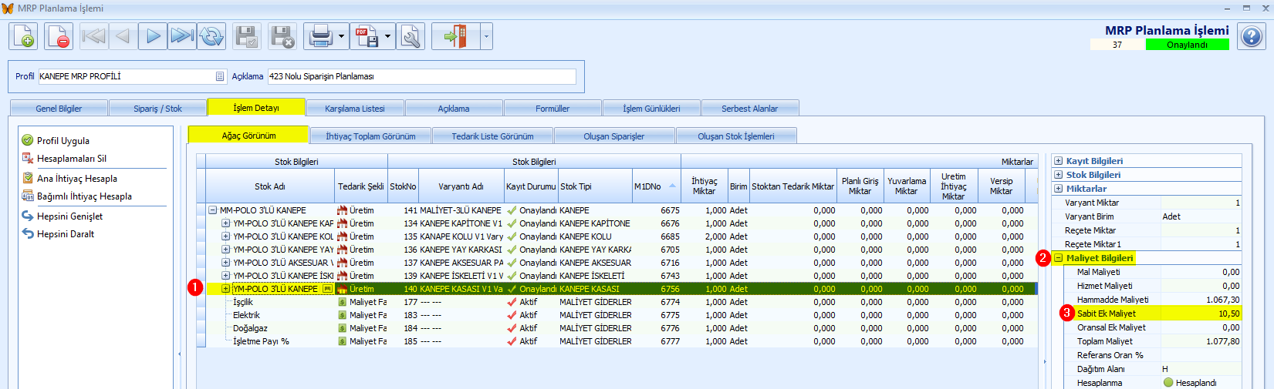Click the delete record document icon
Image resolution: width=1274 pixels, height=389 pixels.
[59, 36]
